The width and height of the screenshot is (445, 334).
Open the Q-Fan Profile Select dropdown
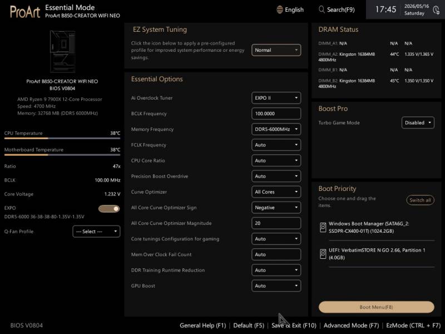pos(96,232)
